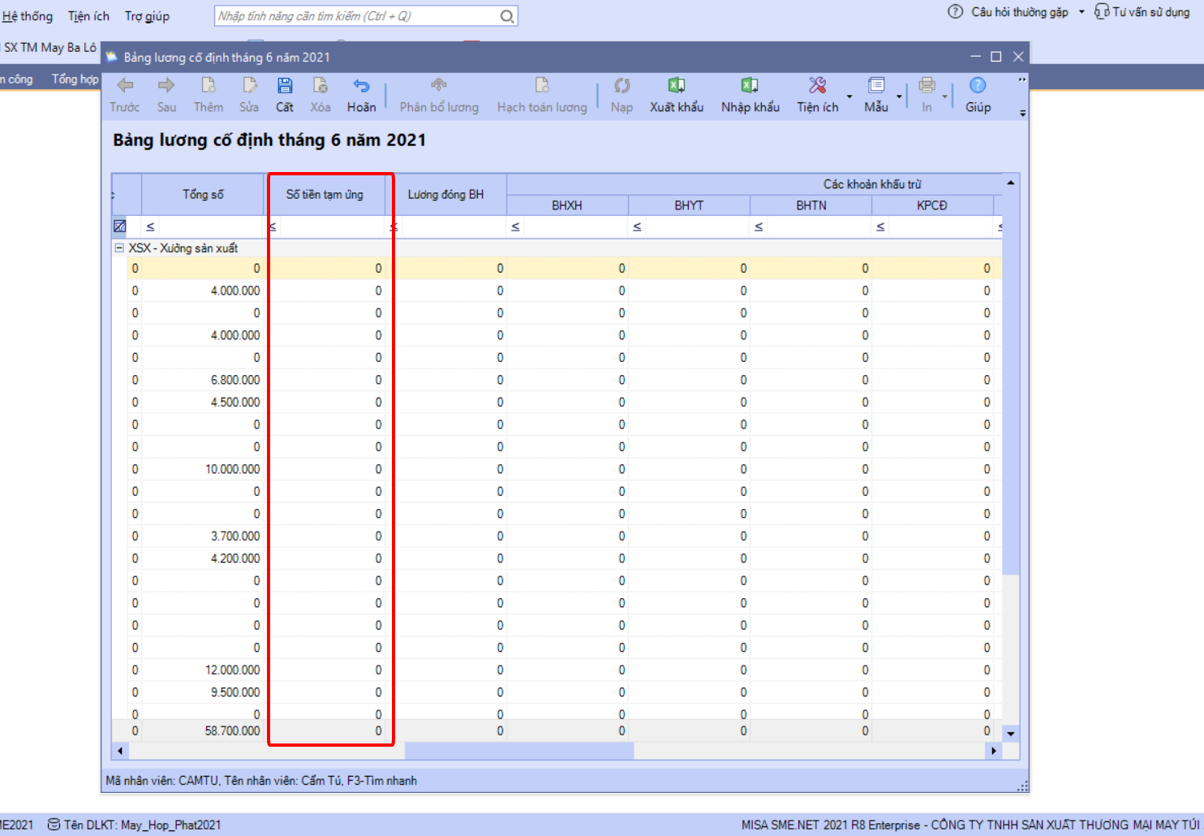Click the clear filter icon in grid
This screenshot has height=836, width=1204.
[x=120, y=226]
